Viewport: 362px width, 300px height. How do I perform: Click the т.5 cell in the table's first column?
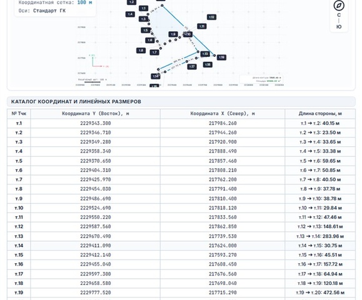tap(19, 161)
